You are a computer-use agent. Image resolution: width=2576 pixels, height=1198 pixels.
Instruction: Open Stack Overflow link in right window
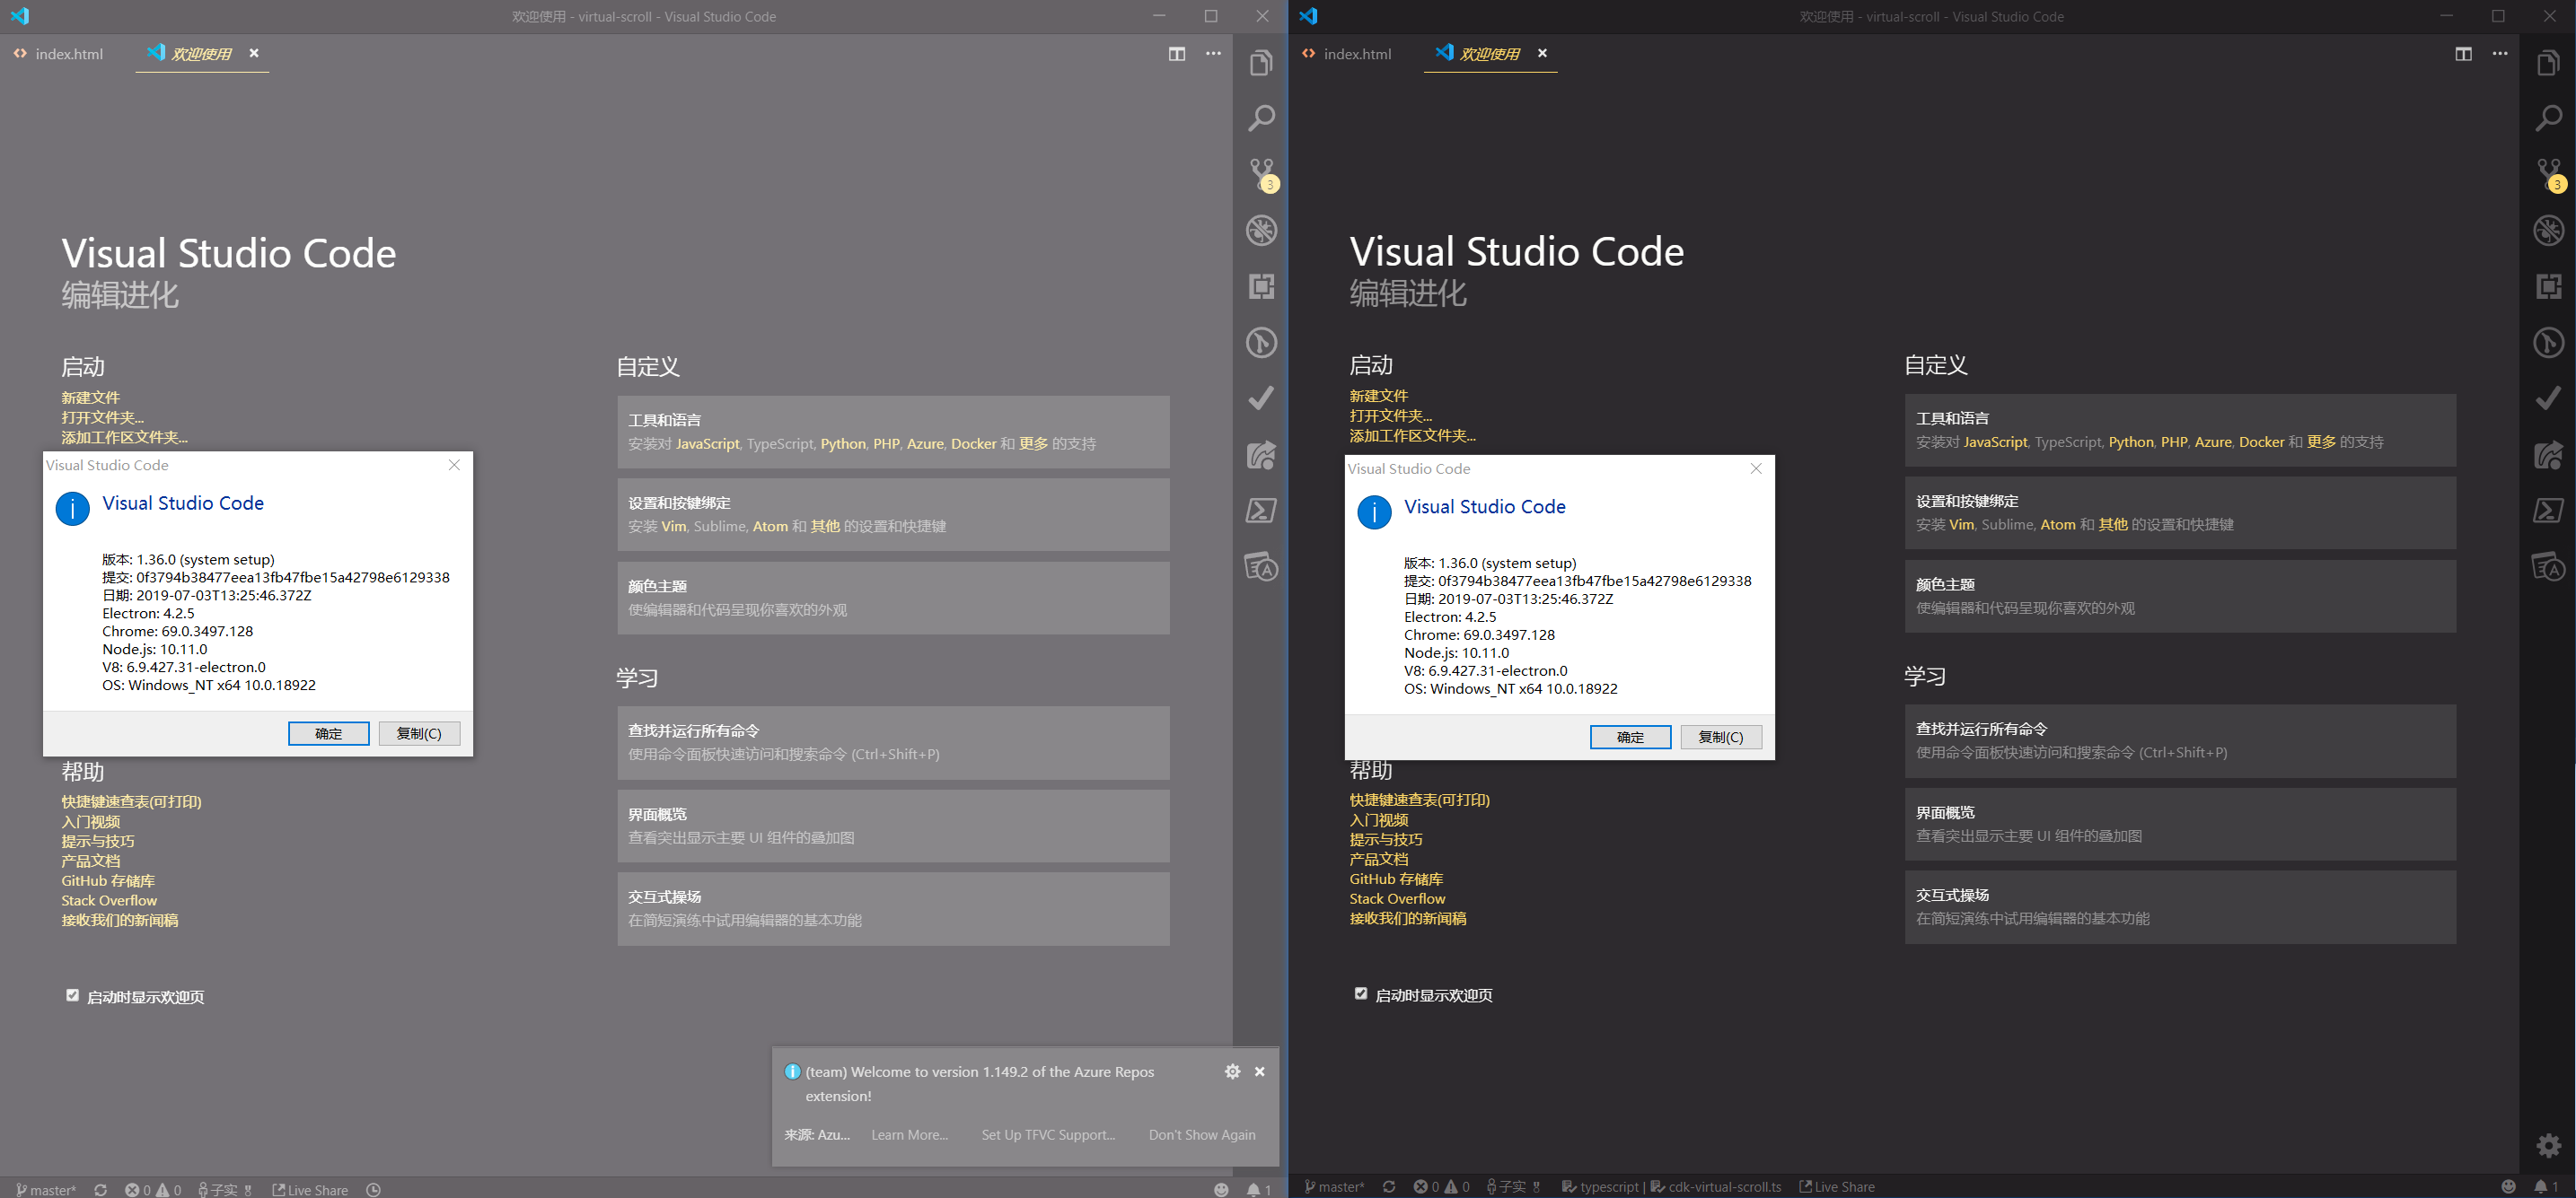(x=1397, y=898)
